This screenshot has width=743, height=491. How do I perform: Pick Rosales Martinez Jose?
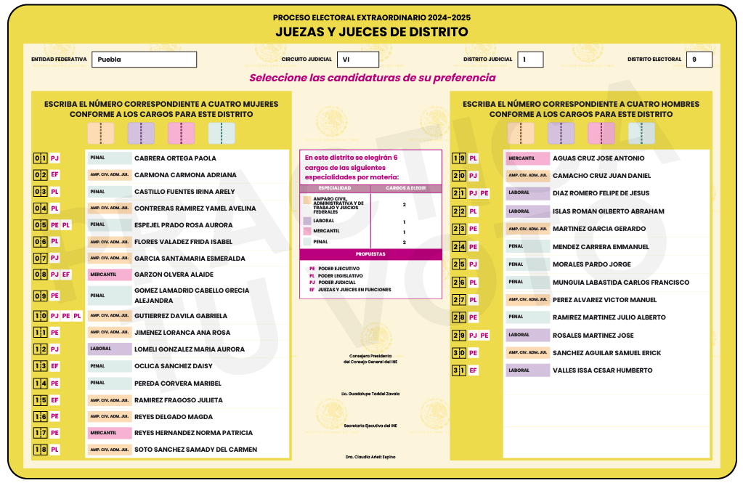click(593, 336)
